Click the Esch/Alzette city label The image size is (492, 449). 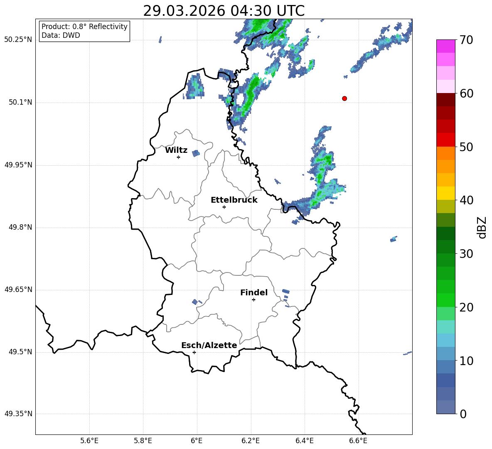coord(209,345)
